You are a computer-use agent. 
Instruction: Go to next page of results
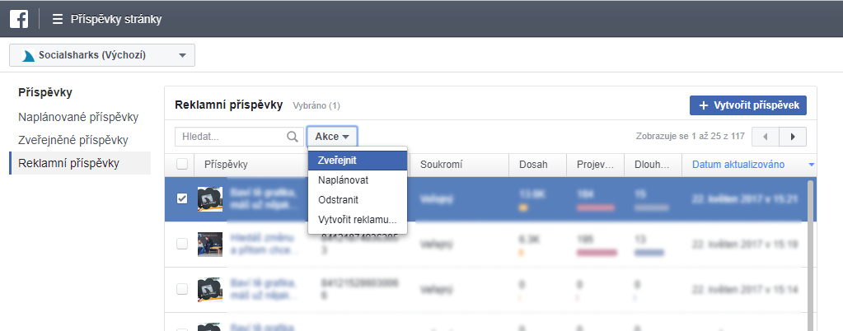(793, 137)
